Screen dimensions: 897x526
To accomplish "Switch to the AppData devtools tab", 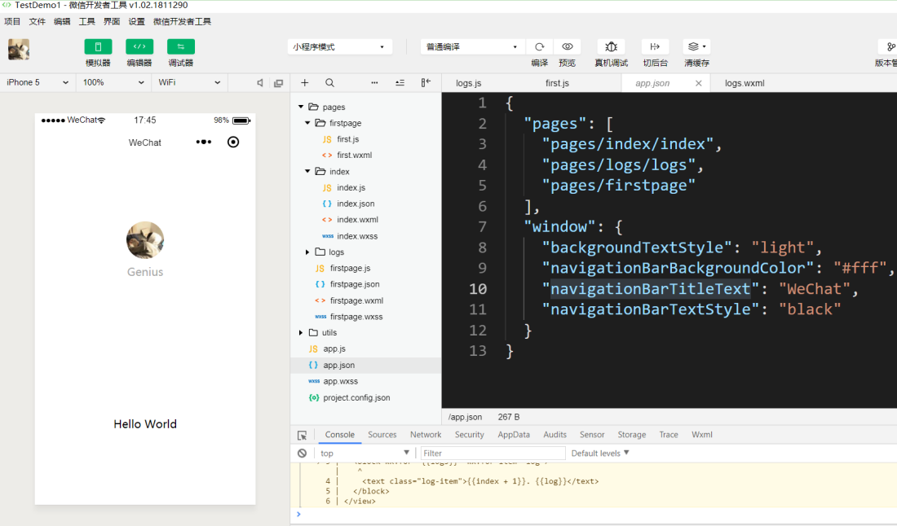I will pos(514,435).
